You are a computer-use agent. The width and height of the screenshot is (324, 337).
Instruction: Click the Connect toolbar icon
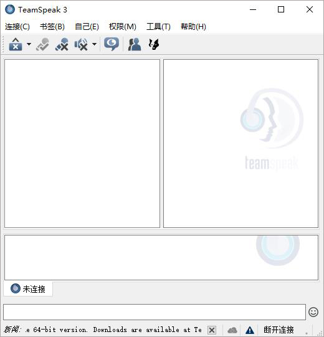click(16, 44)
